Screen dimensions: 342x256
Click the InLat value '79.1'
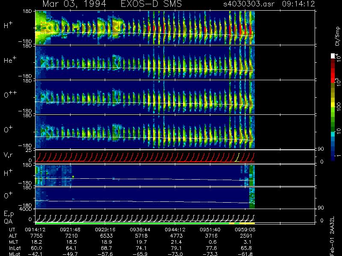coord(177,248)
